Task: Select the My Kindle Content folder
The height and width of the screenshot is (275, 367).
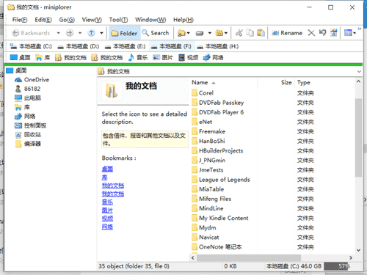Action: coord(220,218)
